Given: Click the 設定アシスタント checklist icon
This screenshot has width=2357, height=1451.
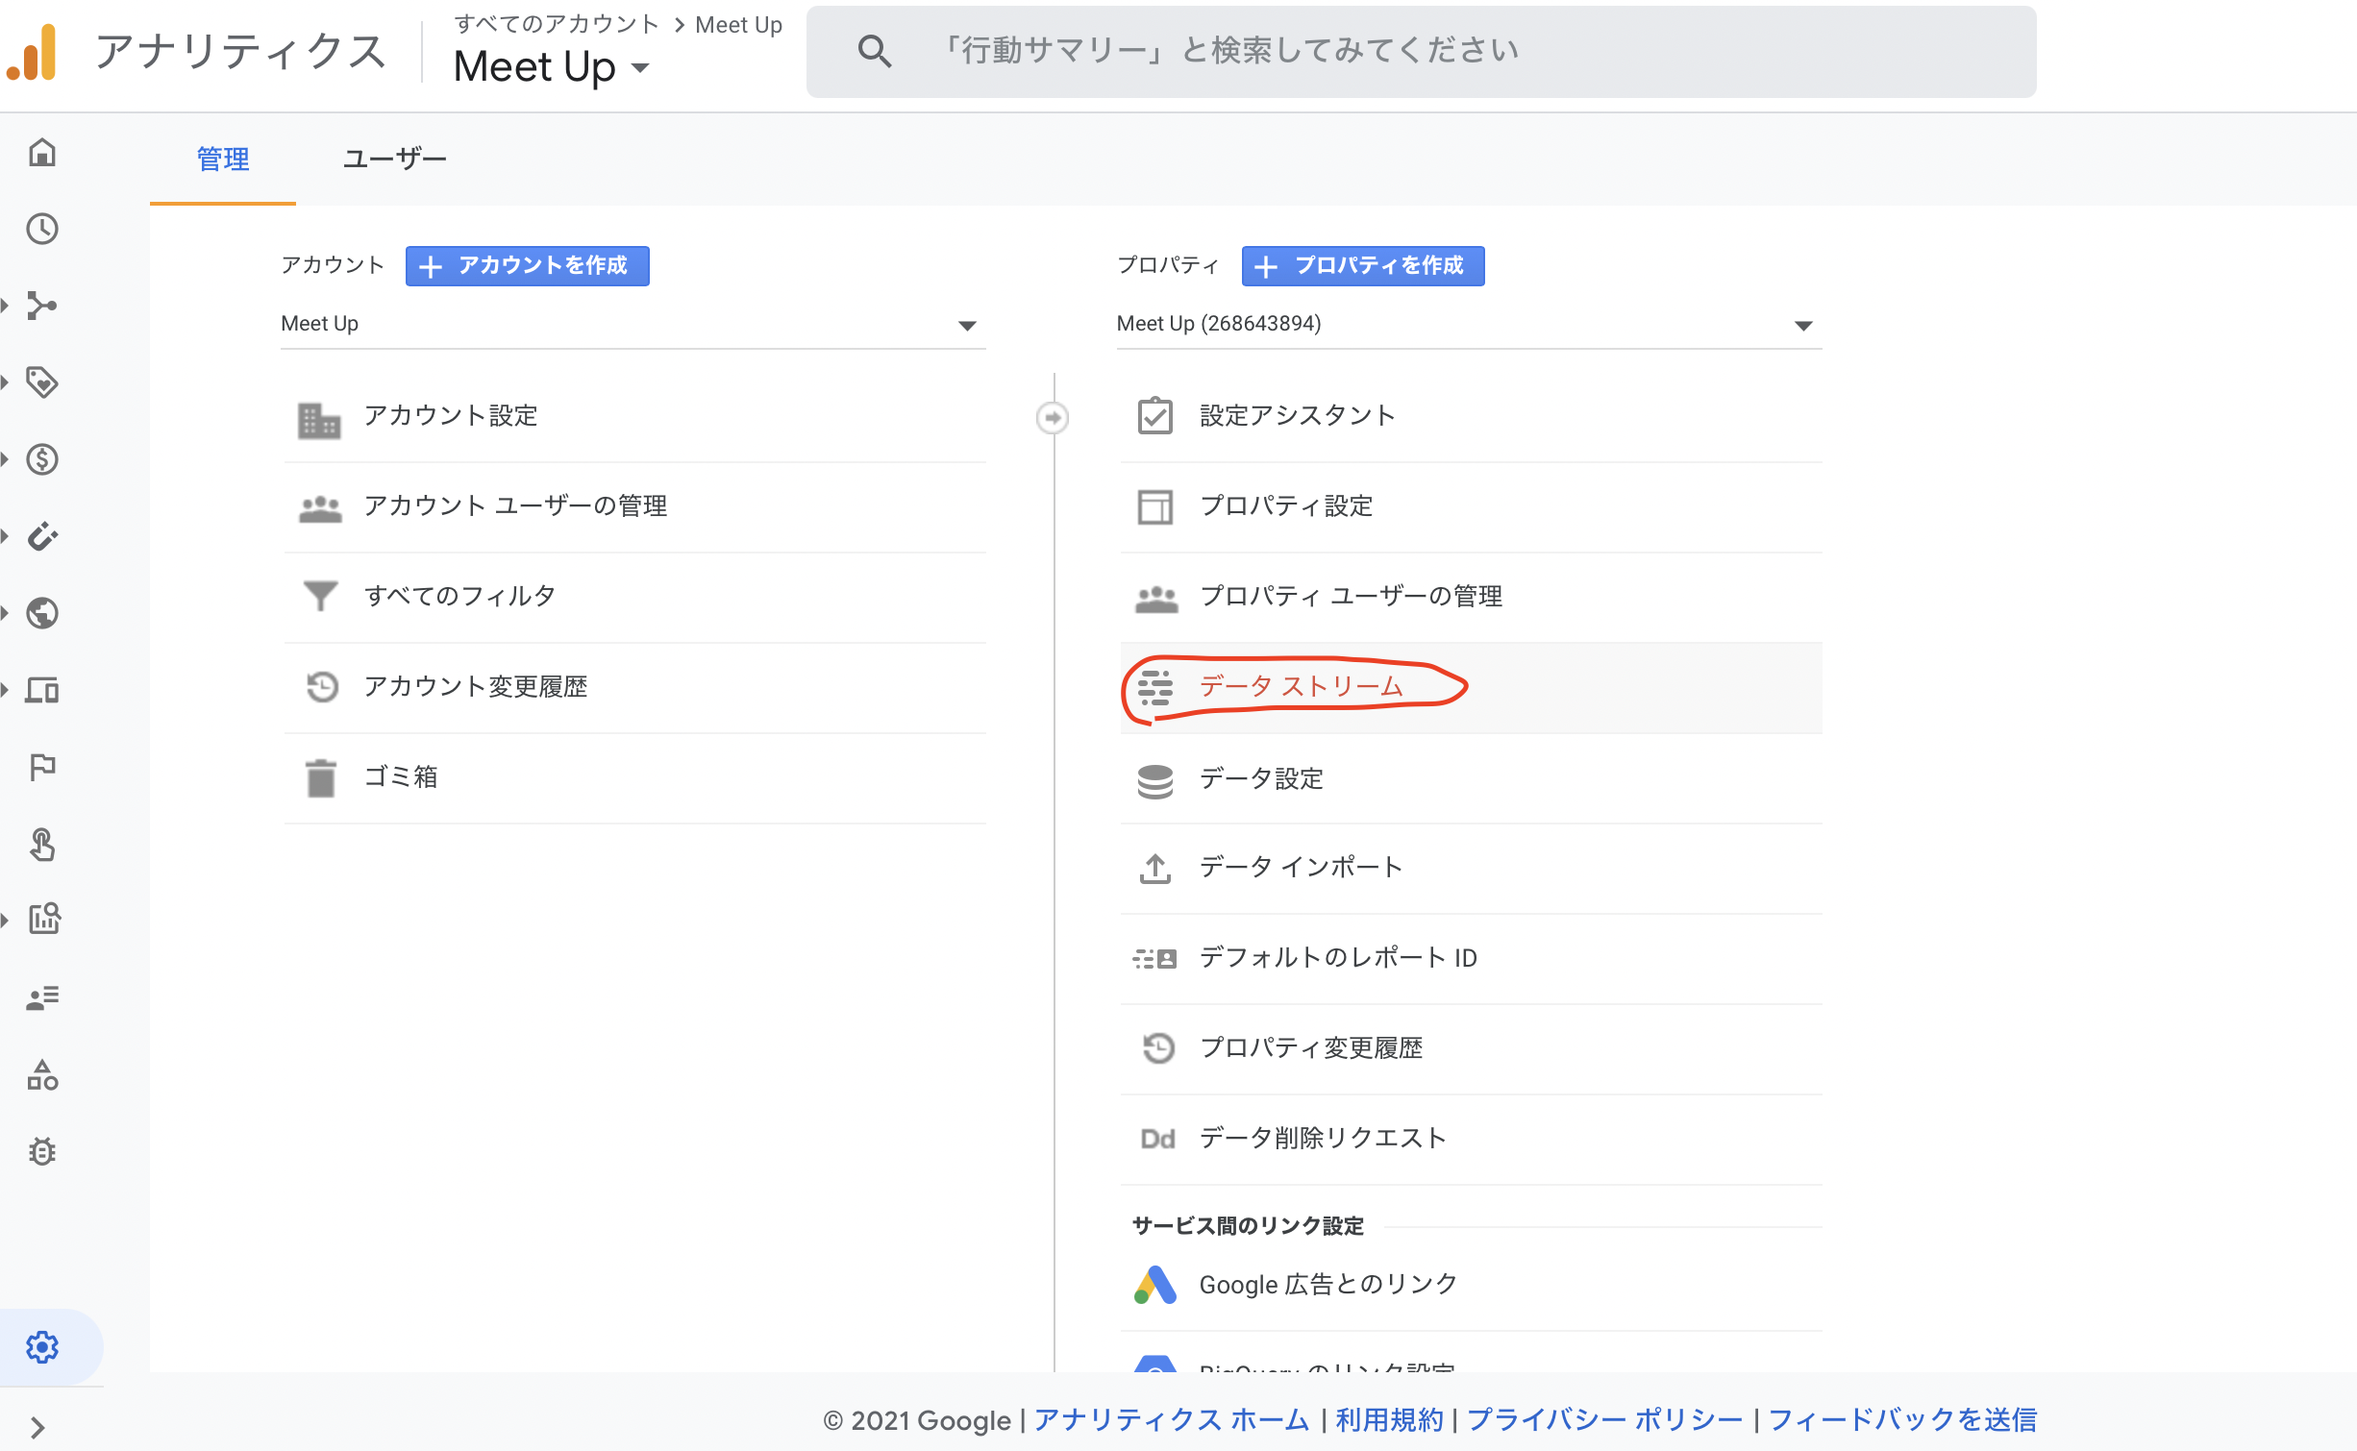Looking at the screenshot, I should 1155,416.
